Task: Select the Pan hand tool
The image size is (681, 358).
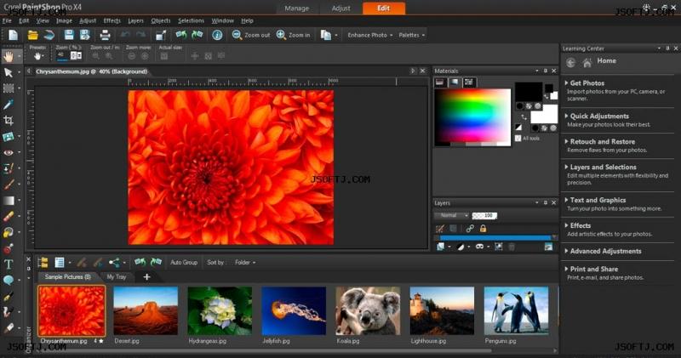Action: click(x=9, y=56)
